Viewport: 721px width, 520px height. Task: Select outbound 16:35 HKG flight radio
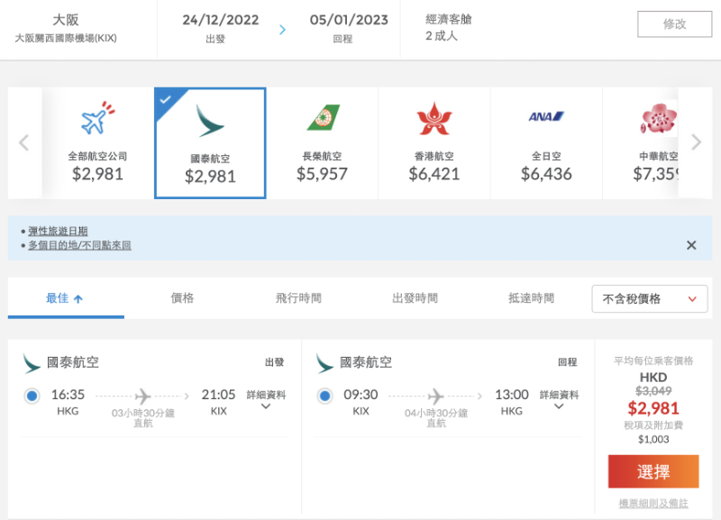click(x=32, y=396)
